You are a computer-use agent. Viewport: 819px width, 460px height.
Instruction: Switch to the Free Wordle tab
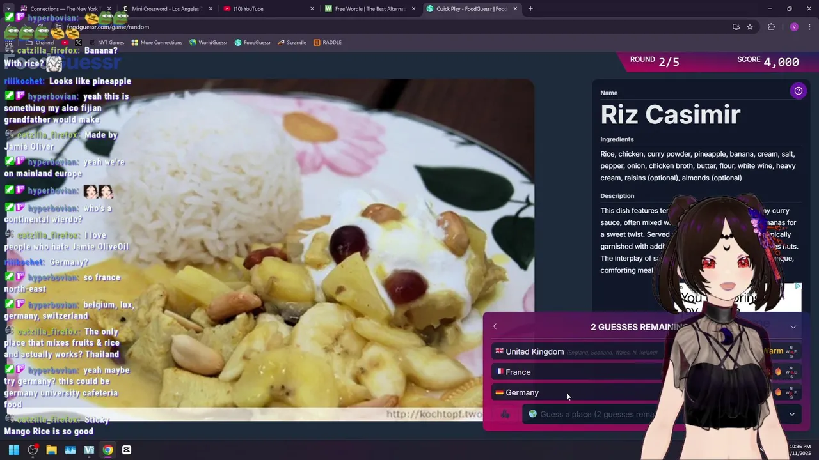(370, 9)
